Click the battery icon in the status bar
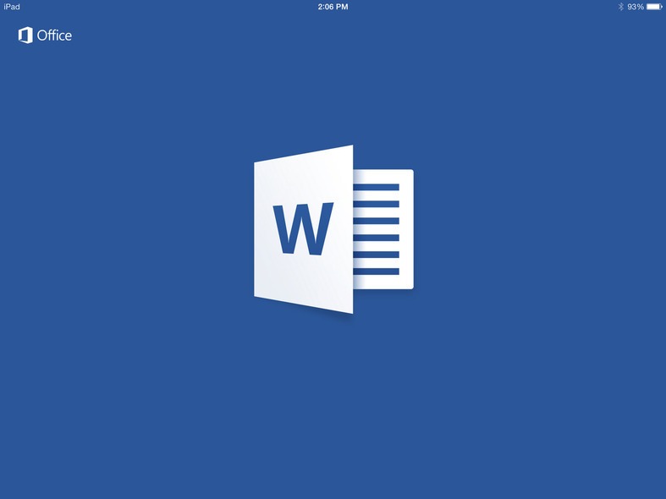Image resolution: width=666 pixels, height=499 pixels. [x=654, y=7]
